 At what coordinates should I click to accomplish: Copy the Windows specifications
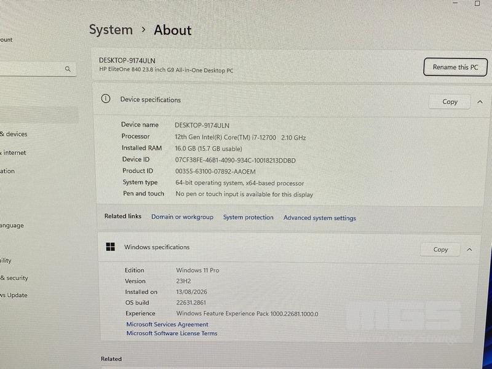point(440,250)
